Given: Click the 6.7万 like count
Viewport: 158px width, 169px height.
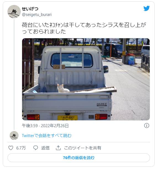Looking at the screenshot, I should click(x=21, y=148).
